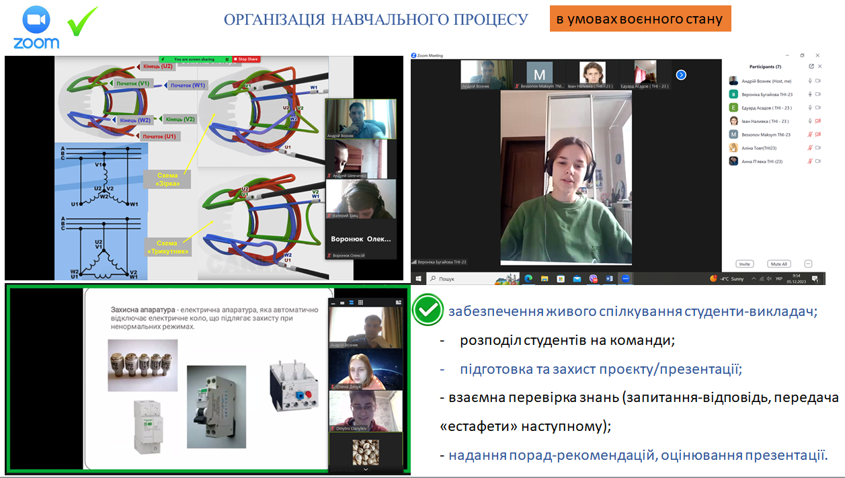Open Microsoft Edge from the taskbar

pyautogui.click(x=528, y=278)
